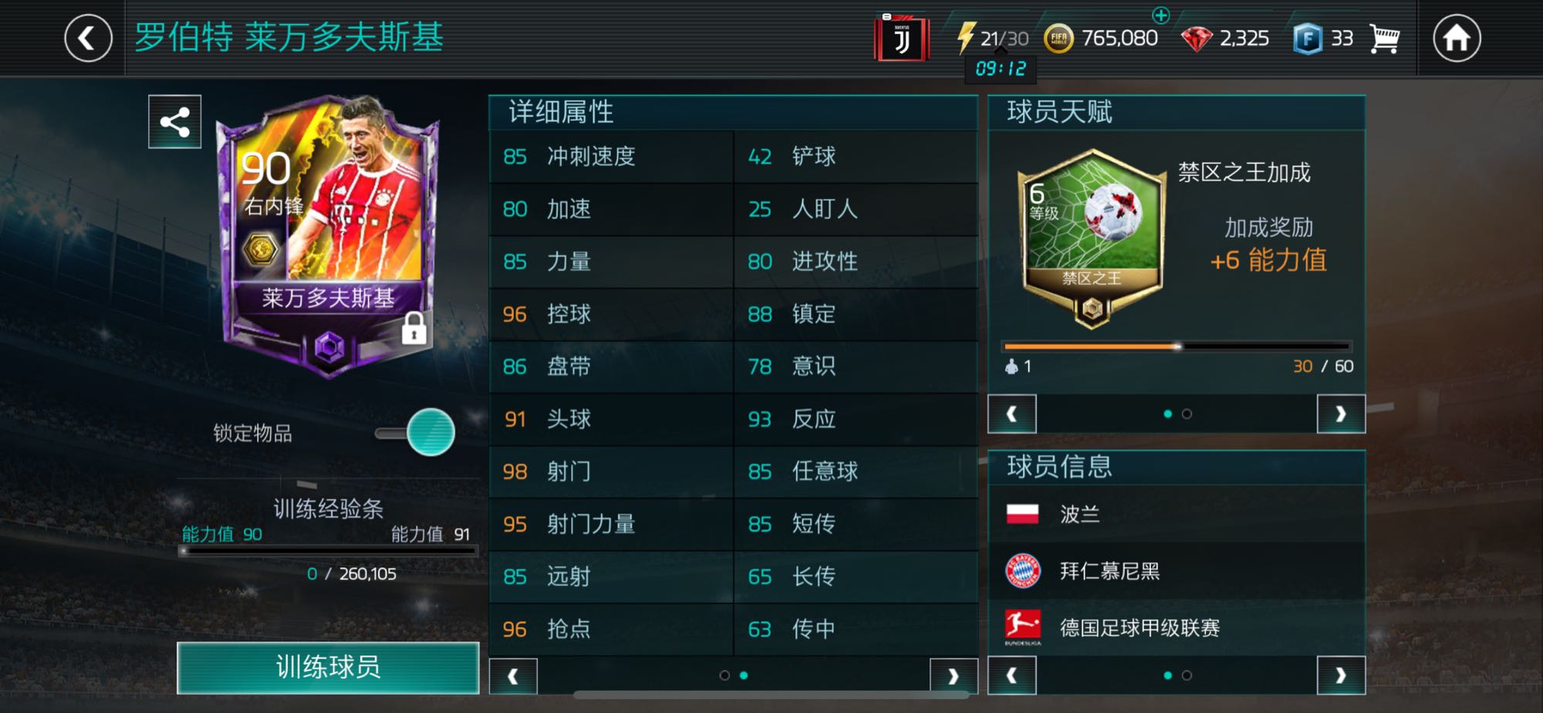Screen dimensions: 1543x713
Task: Tap the lightning energy icon
Action: tap(965, 37)
